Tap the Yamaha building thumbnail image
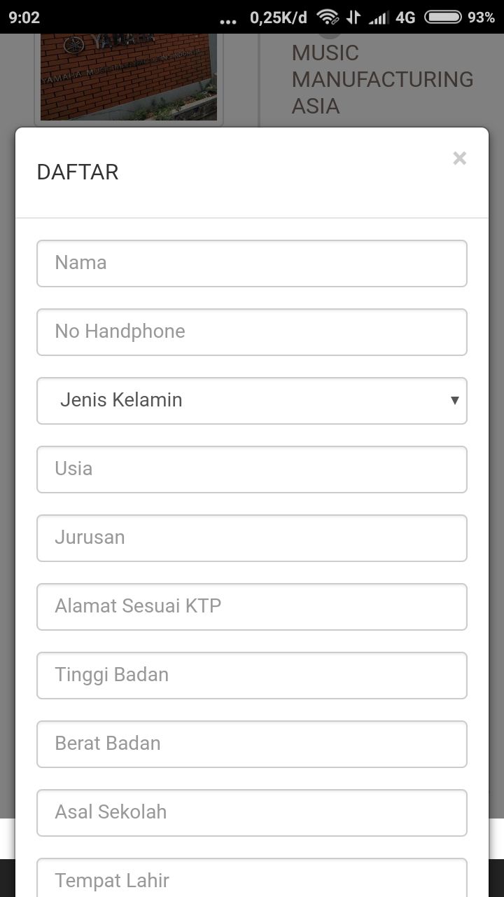Image resolution: width=504 pixels, height=897 pixels. (129, 77)
